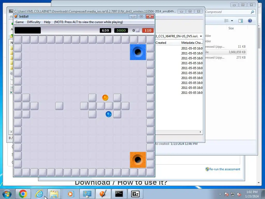Open the Game menu in InkBall

coord(20,22)
